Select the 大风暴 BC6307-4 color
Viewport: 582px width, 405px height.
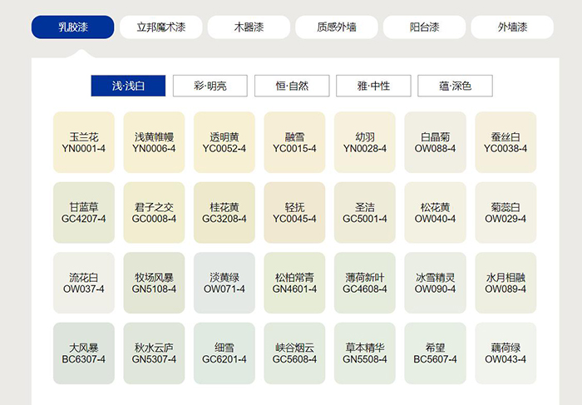(83, 353)
